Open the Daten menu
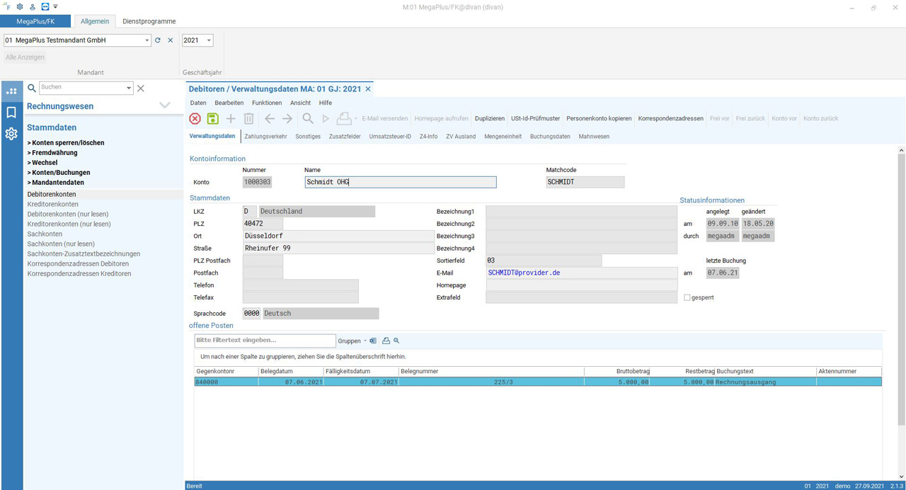Image resolution: width=906 pixels, height=490 pixels. (198, 103)
